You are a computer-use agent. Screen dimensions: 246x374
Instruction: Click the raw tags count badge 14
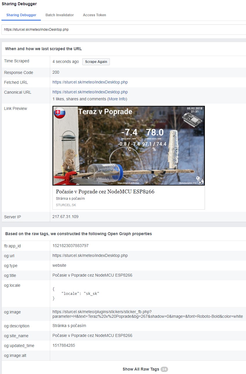click(164, 369)
